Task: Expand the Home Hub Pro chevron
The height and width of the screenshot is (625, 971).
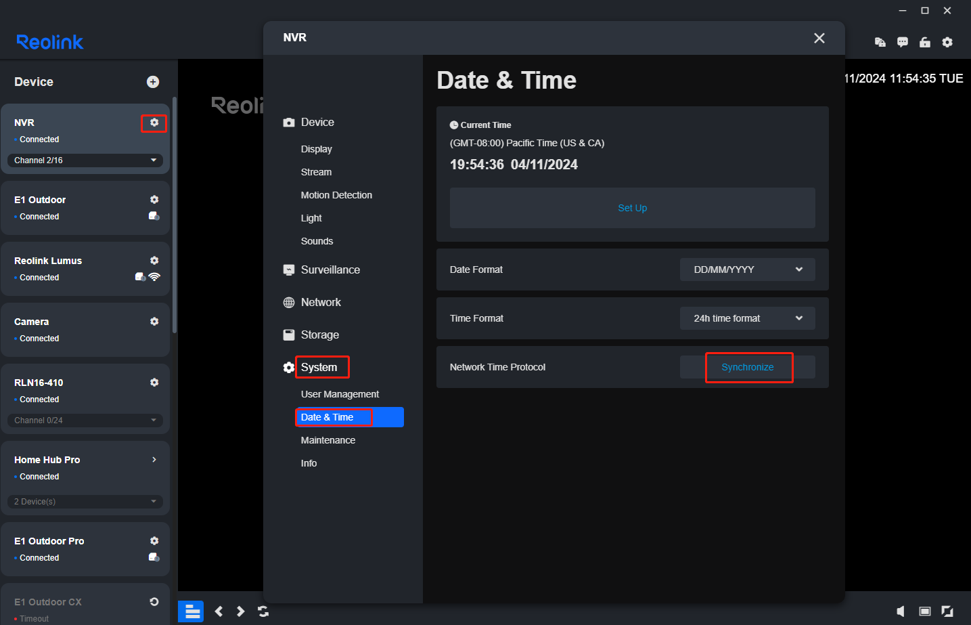Action: 154,460
